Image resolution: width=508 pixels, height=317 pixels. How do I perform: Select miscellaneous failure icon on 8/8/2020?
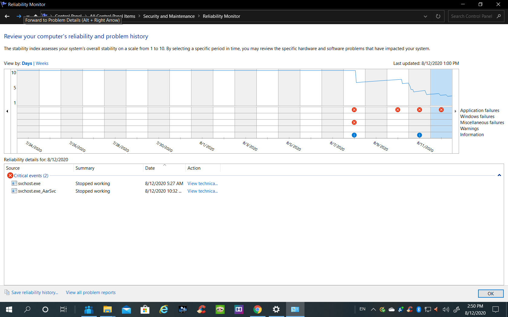354,123
